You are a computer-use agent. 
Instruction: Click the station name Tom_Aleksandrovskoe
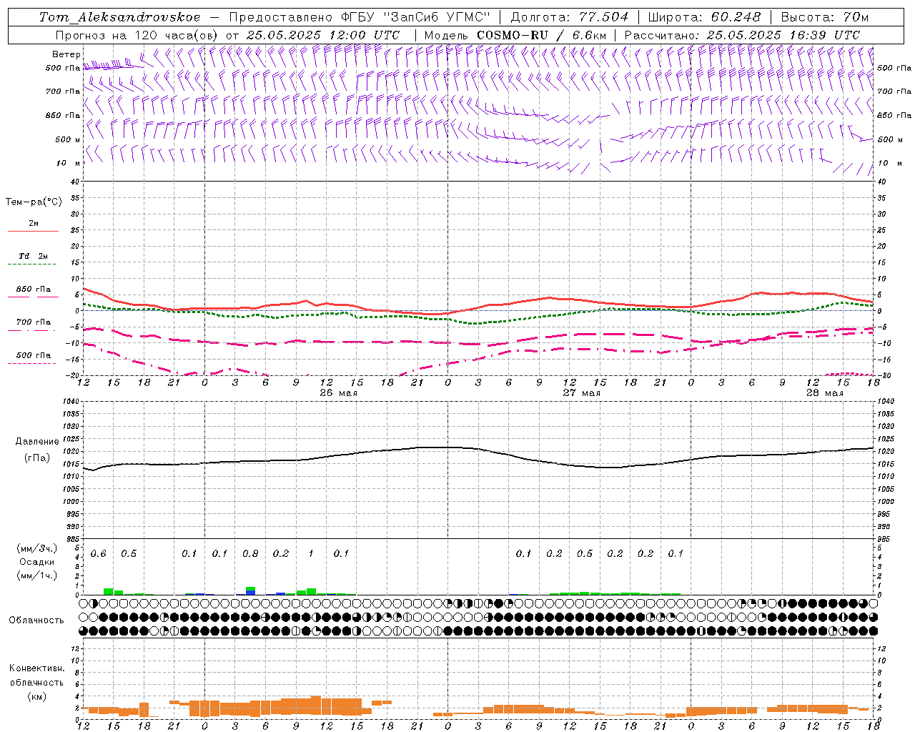click(x=120, y=17)
